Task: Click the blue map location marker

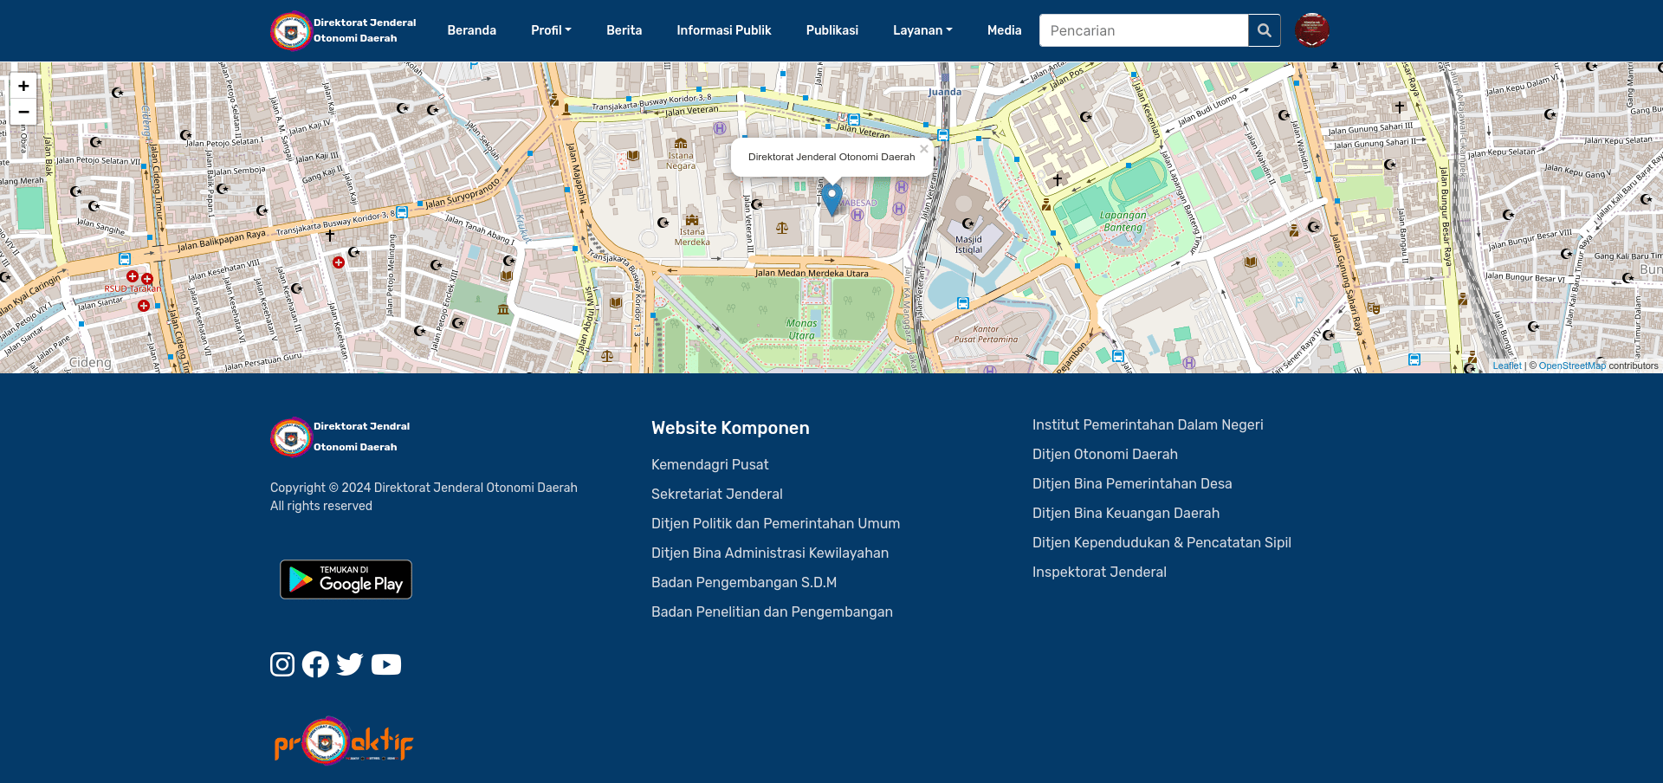Action: pyautogui.click(x=831, y=199)
